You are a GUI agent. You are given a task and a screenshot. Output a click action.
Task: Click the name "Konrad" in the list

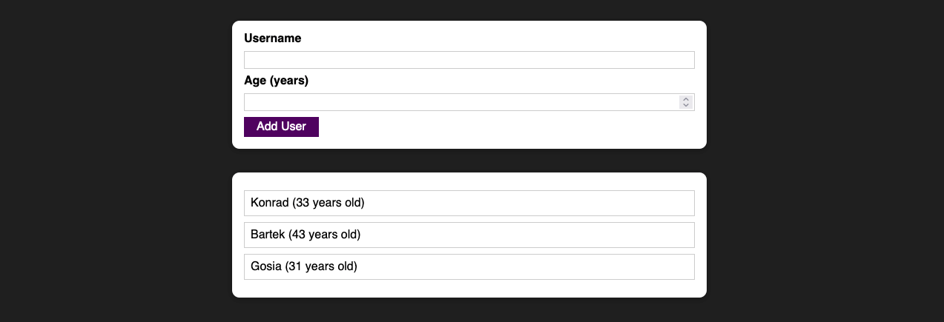click(269, 203)
